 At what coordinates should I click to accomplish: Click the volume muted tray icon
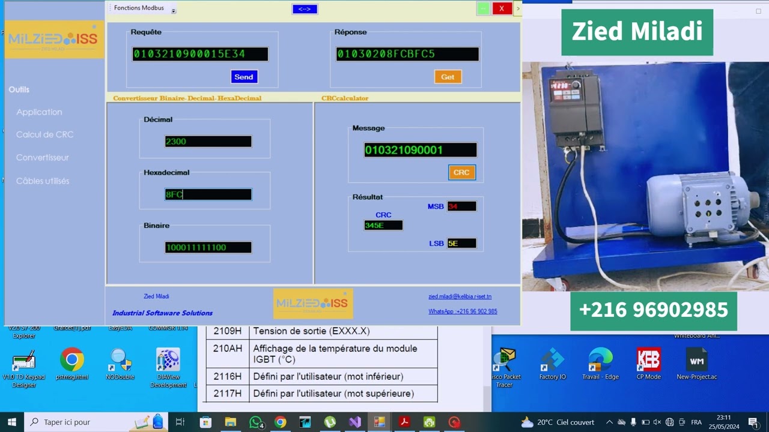[x=657, y=422]
